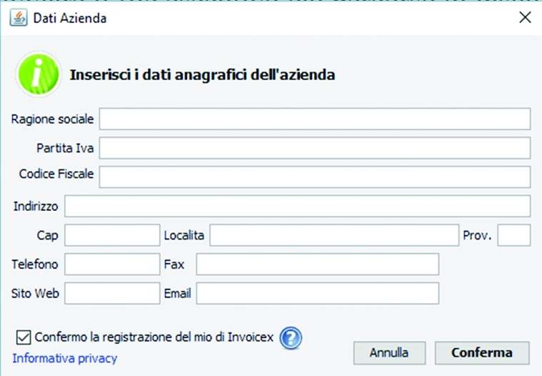Click the Sito Web field
This screenshot has width=542, height=376.
tap(112, 293)
